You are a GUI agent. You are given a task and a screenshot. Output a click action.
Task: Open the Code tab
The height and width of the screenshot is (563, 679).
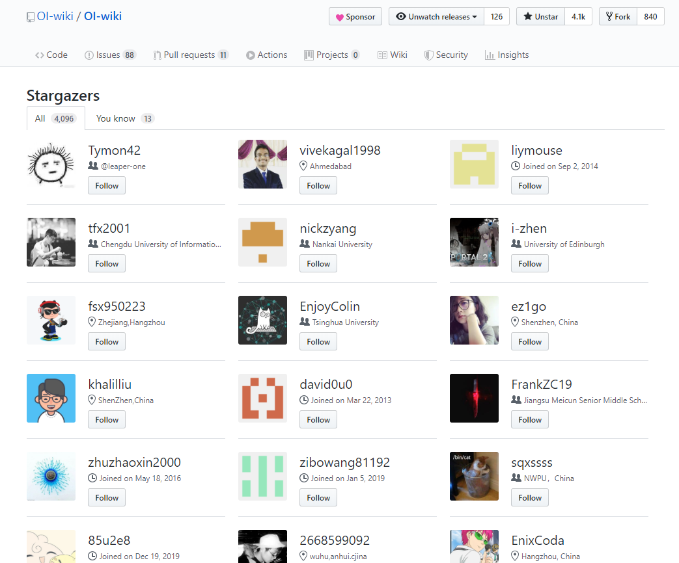tap(51, 55)
